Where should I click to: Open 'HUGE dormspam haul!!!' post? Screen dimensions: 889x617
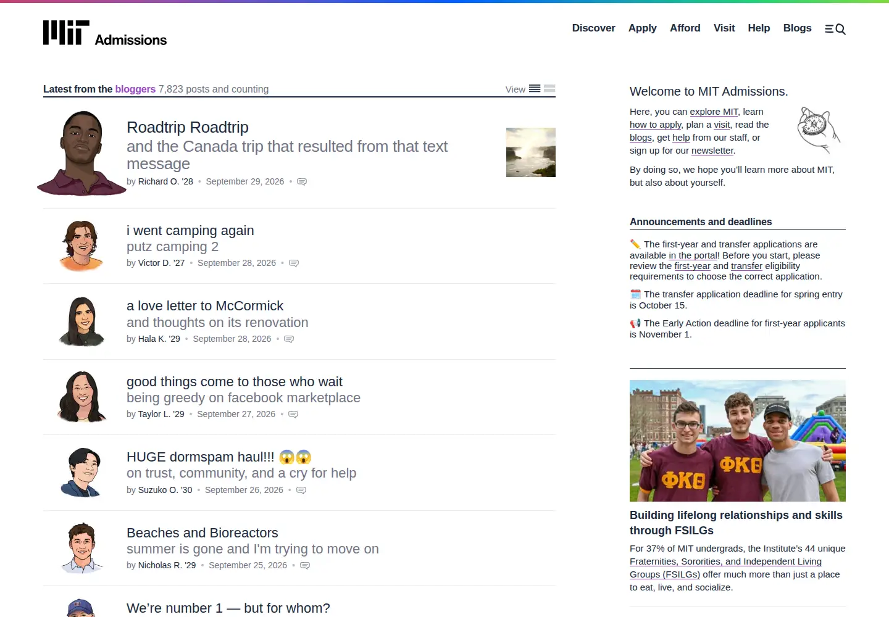[x=219, y=457]
